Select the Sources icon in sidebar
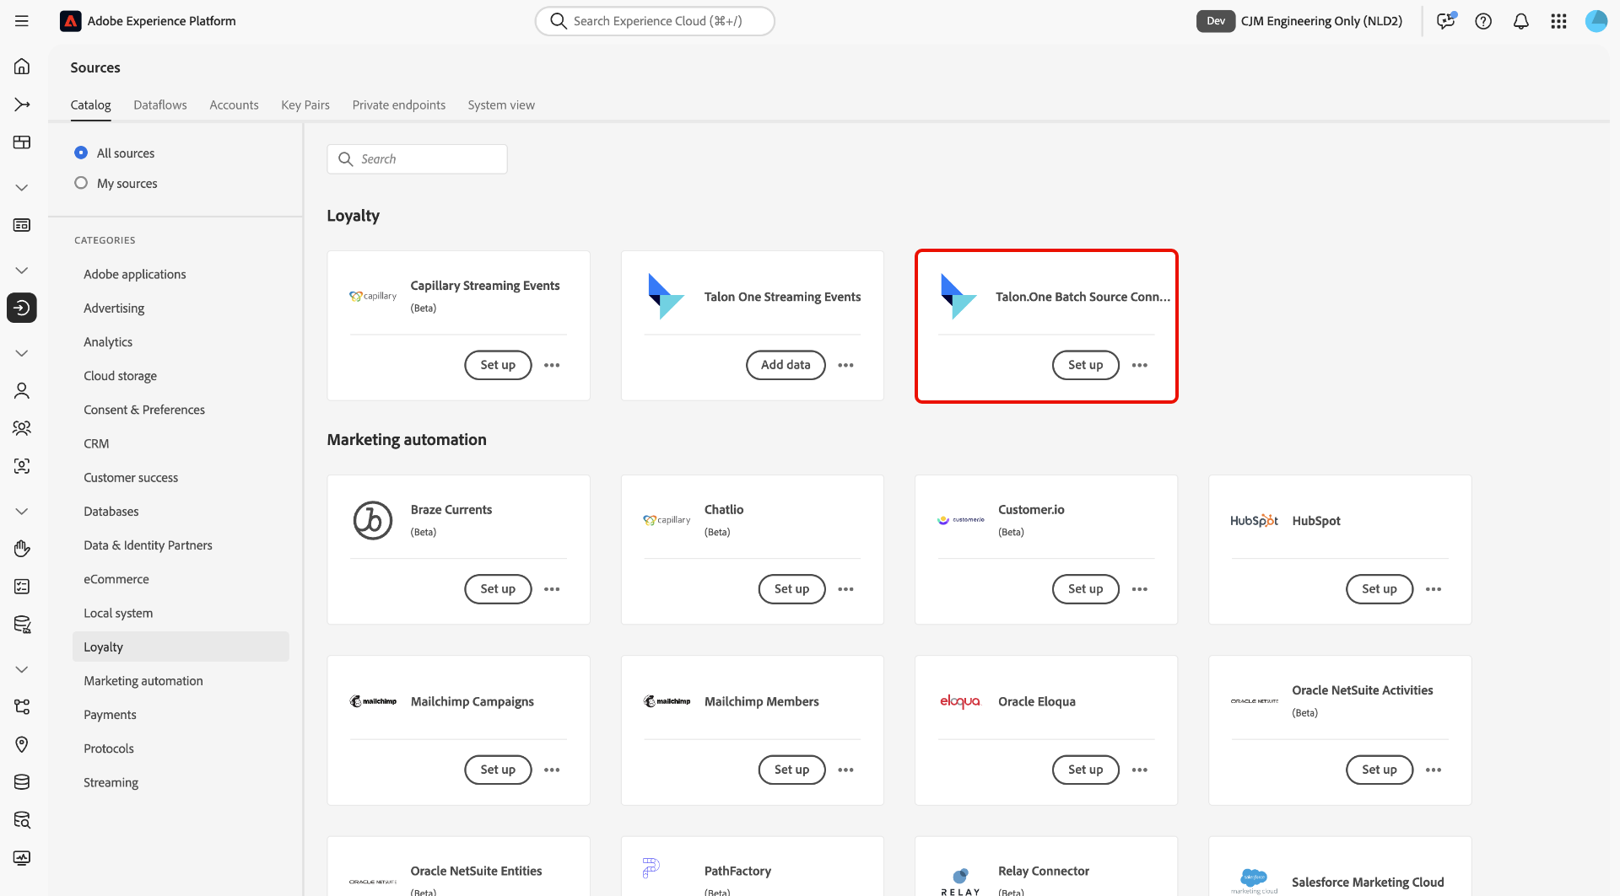 tap(22, 308)
